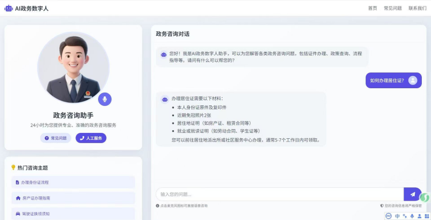Click the phone icon in 人工服务 button
This screenshot has width=431, height=220.
[82, 138]
